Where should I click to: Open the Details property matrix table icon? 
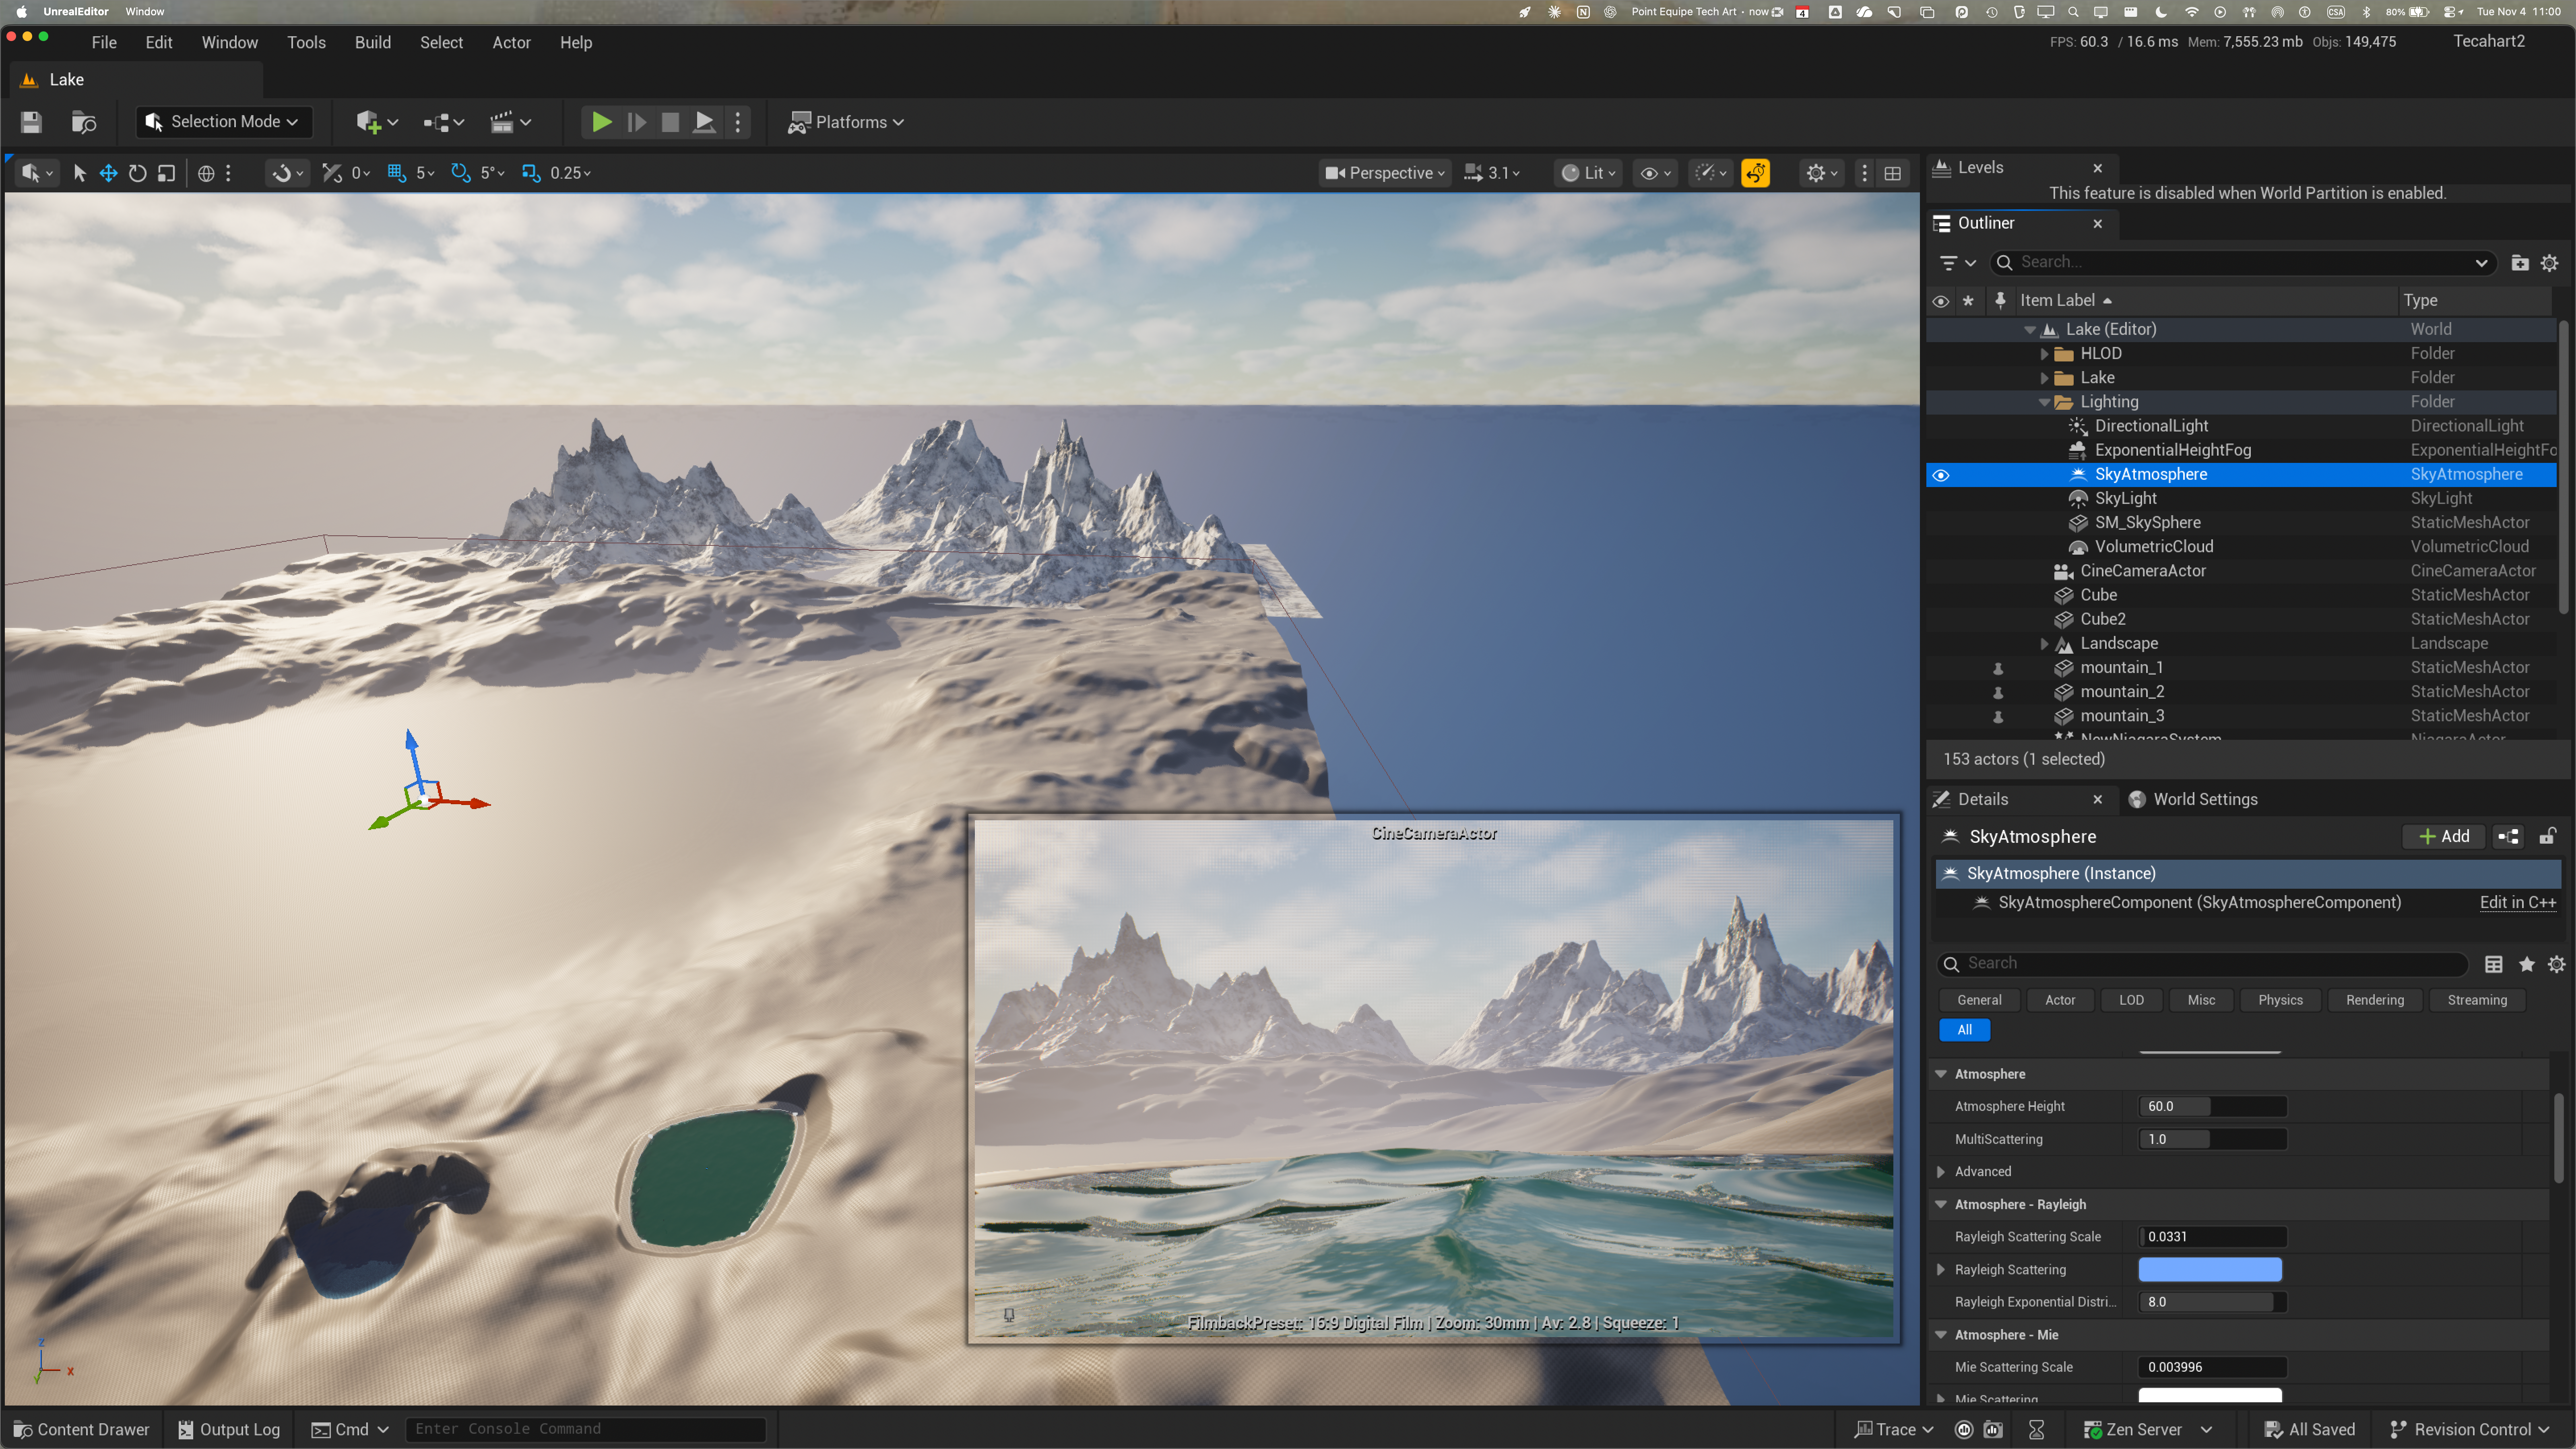2494,964
